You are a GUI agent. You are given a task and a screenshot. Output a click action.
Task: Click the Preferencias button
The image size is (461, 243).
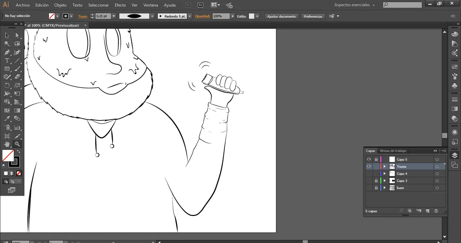coord(313,16)
